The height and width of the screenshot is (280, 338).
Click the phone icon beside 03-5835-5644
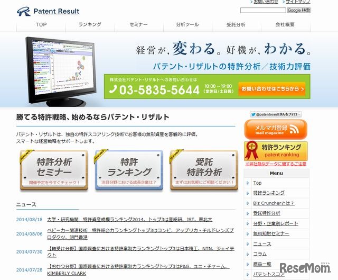112,89
